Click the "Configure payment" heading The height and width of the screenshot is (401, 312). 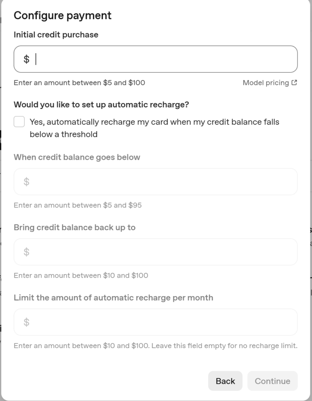point(63,15)
